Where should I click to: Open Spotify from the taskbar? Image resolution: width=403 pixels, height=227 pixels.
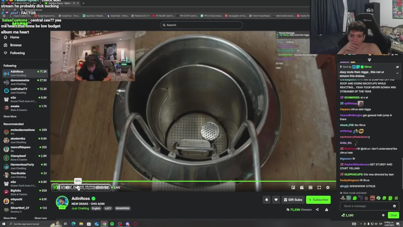coord(112,224)
